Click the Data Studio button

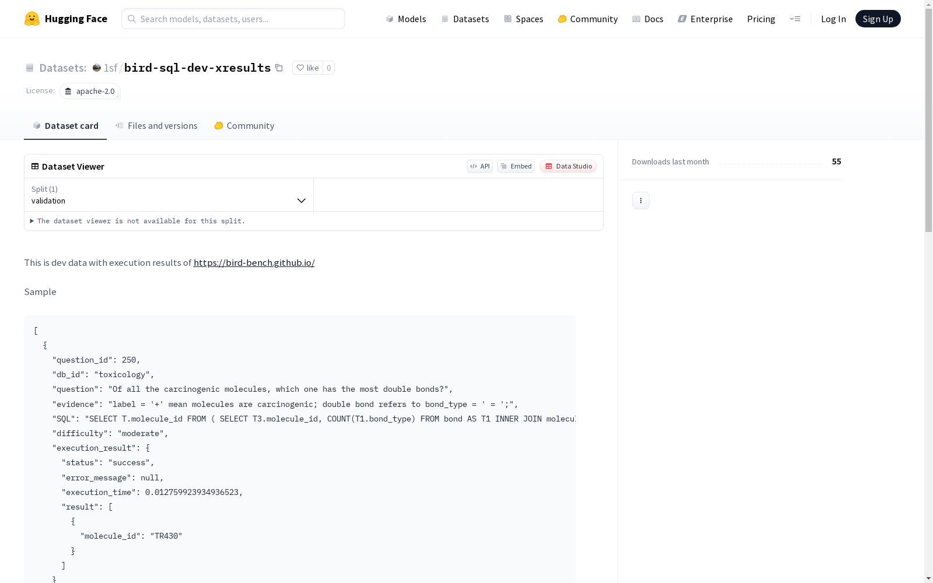click(568, 166)
